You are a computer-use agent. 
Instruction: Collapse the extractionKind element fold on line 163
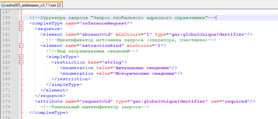(21, 46)
